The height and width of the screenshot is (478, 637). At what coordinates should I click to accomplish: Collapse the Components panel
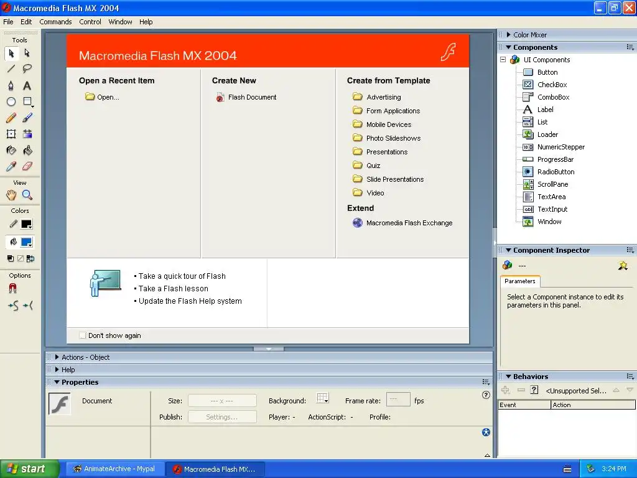(x=508, y=47)
